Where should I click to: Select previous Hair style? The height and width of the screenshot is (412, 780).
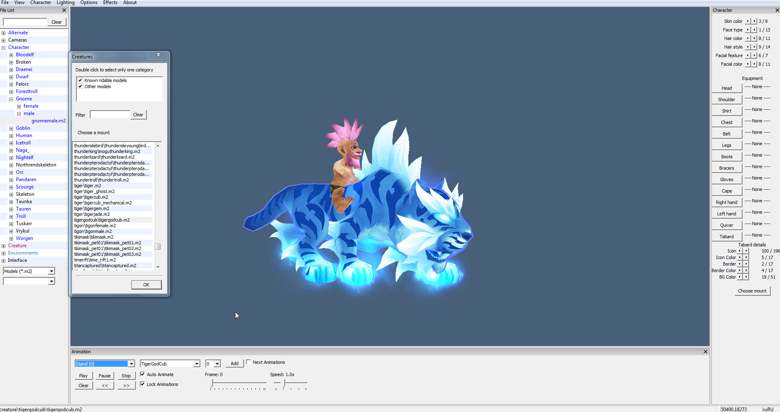pos(748,47)
